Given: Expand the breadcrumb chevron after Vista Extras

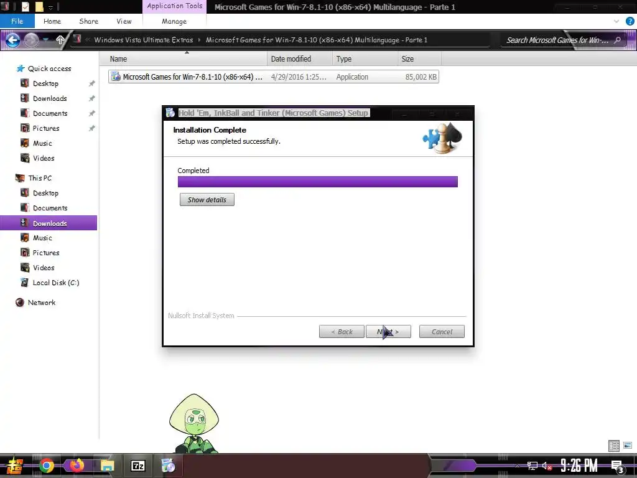Looking at the screenshot, I should (200, 40).
